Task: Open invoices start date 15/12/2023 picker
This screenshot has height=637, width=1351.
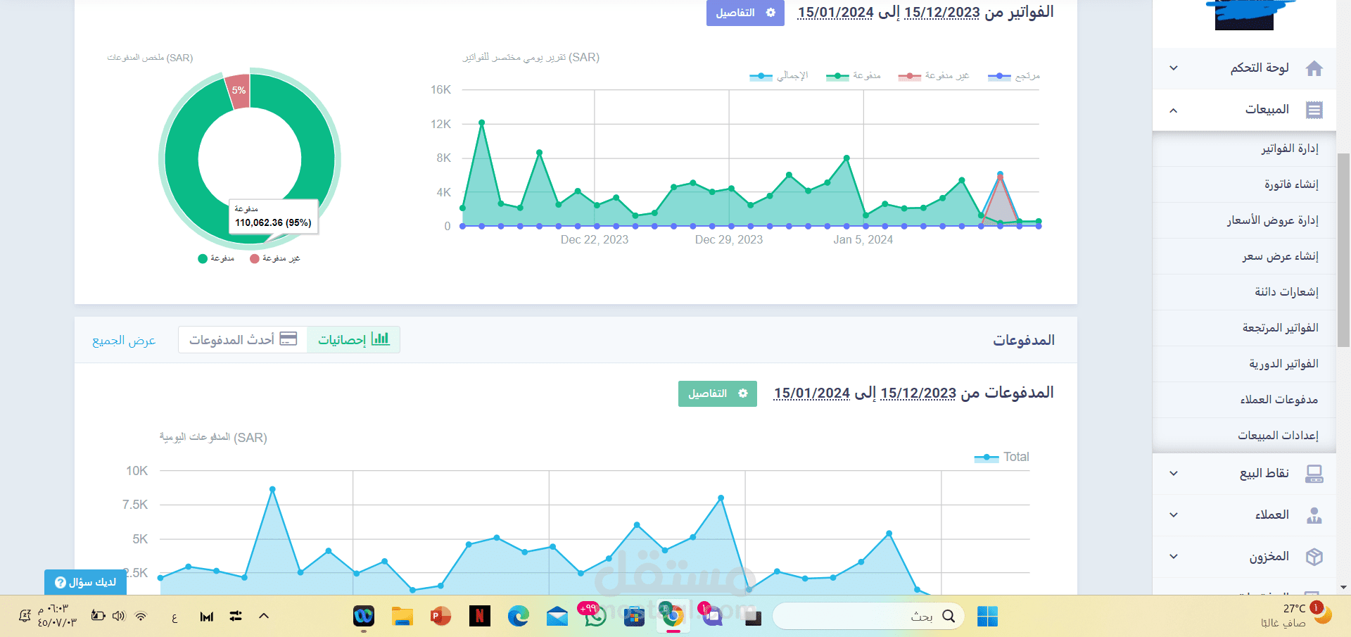Action: tap(941, 13)
